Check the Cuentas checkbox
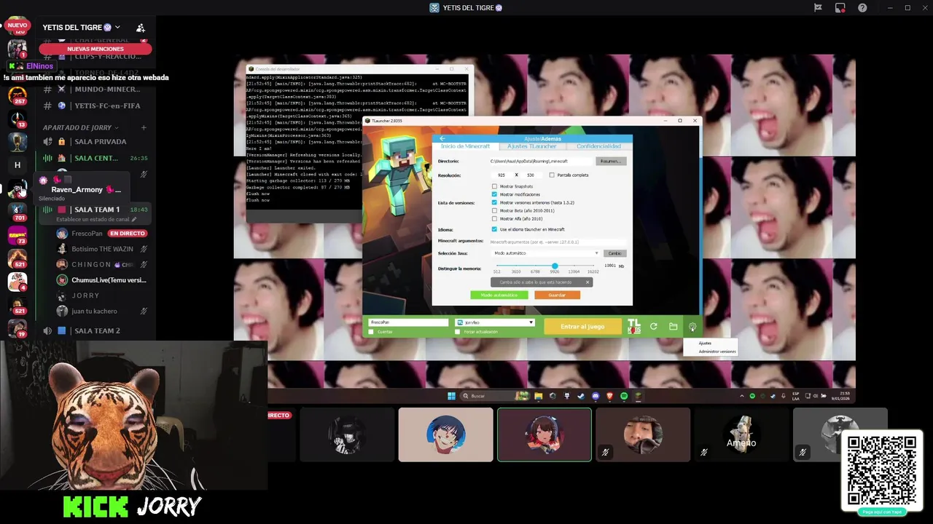Viewport: 933px width, 524px height. pyautogui.click(x=371, y=332)
